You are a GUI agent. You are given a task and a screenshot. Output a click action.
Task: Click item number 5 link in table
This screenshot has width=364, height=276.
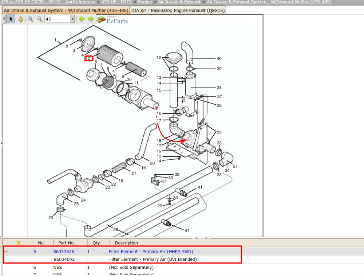(35, 252)
